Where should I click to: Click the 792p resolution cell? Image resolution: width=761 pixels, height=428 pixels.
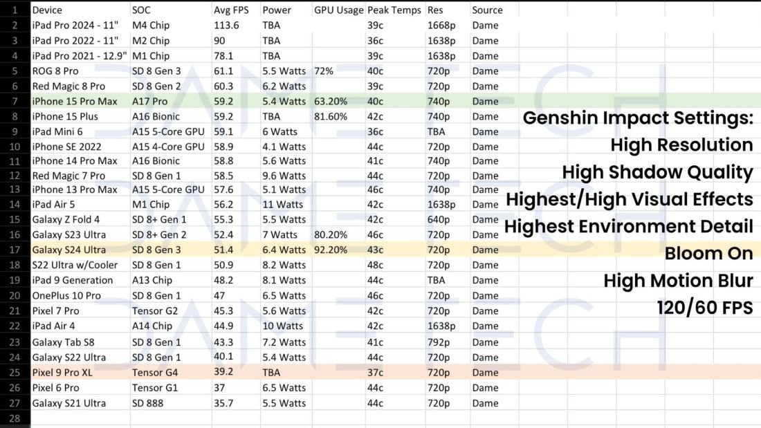pos(448,342)
